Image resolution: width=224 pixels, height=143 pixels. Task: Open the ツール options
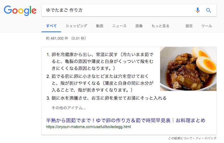(x=207, y=26)
